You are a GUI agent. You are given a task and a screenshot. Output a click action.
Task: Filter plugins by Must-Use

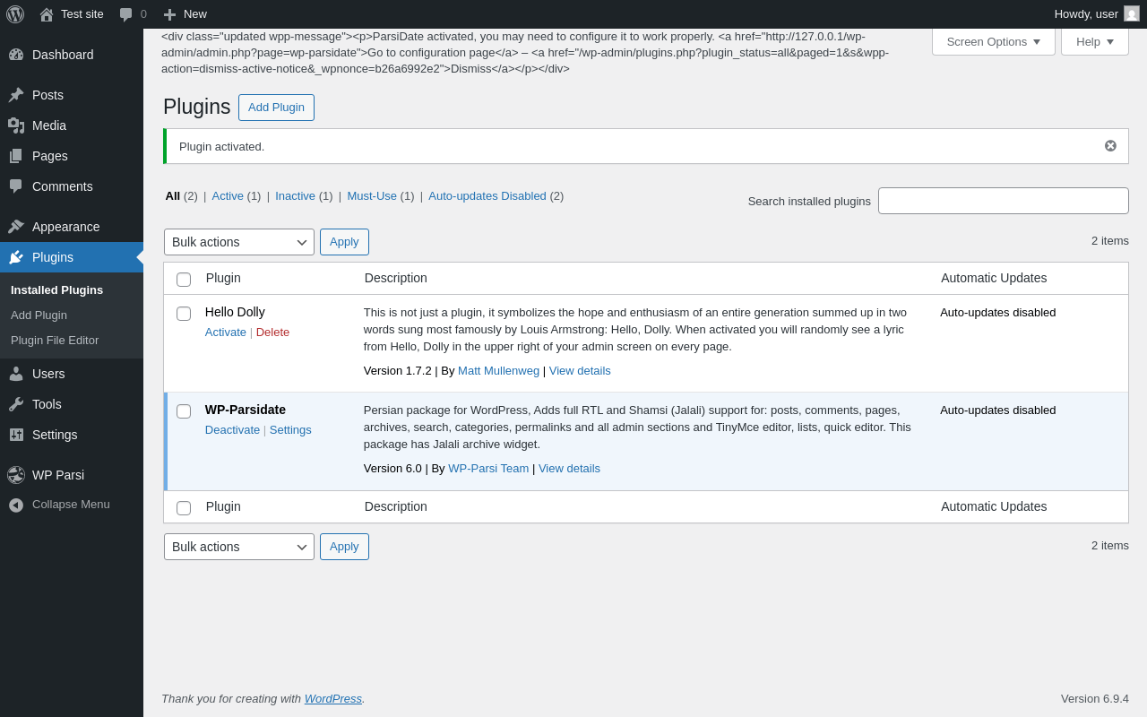click(x=372, y=196)
